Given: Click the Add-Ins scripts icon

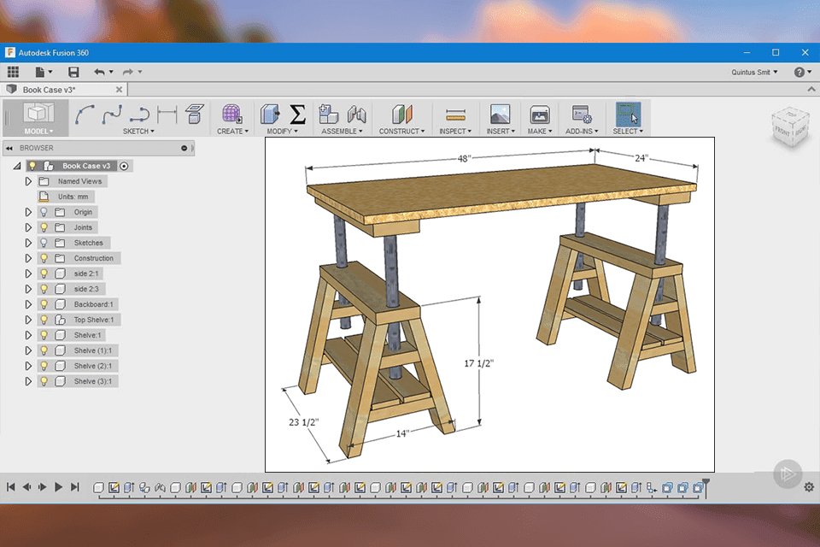Looking at the screenshot, I should [x=582, y=115].
